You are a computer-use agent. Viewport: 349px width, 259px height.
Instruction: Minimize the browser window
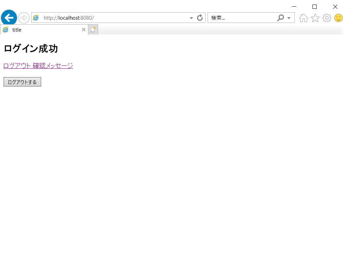pos(294,7)
